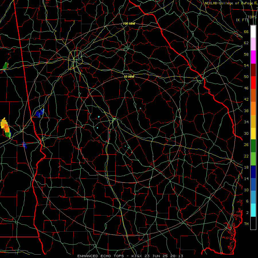This screenshot has height=258, width=258.
Task: Click the black TH legend swatch
Action: coord(253,223)
